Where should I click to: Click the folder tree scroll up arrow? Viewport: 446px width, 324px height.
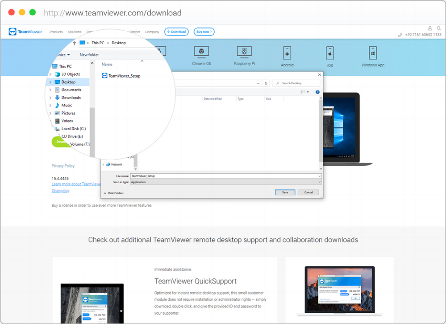[x=92, y=63]
